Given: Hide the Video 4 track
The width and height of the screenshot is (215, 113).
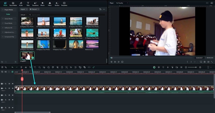Looking at the screenshot, I should (13, 88).
